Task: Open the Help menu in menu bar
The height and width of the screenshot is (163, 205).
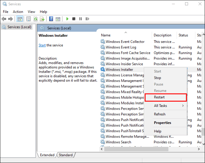Action: 43,12
